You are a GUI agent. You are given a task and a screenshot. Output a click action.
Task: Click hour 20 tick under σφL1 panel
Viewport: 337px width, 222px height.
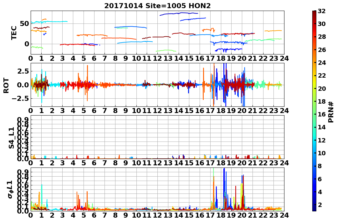pyautogui.click(x=242, y=215)
